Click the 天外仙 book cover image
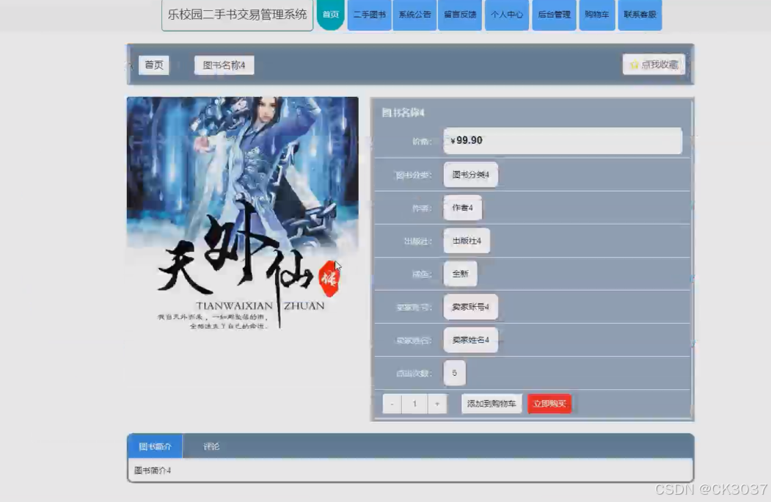The height and width of the screenshot is (502, 771). 242,214
